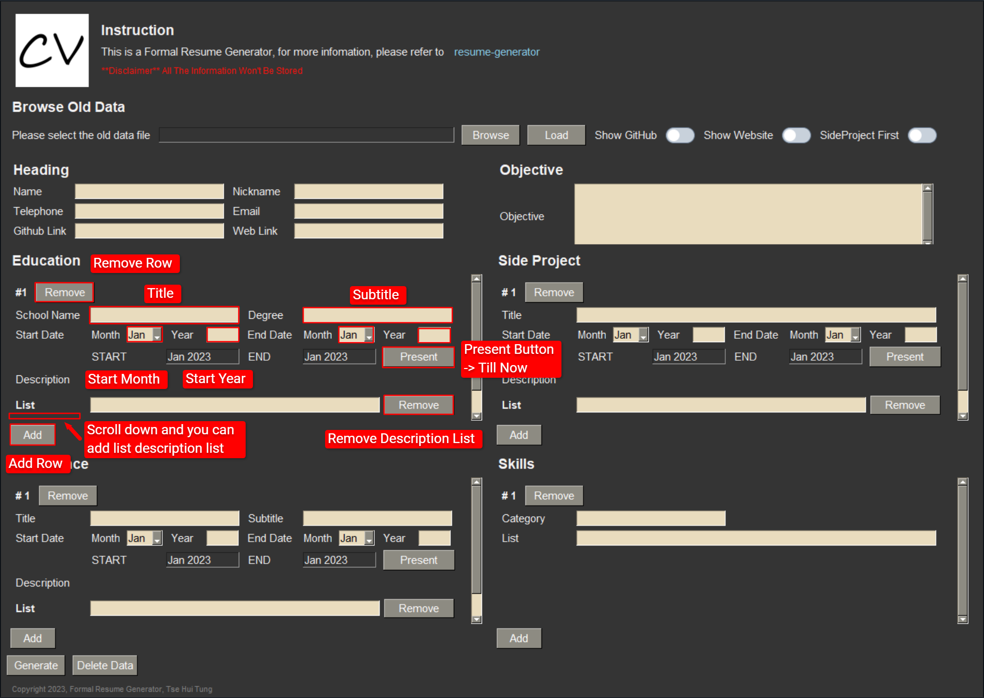Click Present button in Side Project
This screenshot has height=698, width=984.
pyautogui.click(x=904, y=357)
